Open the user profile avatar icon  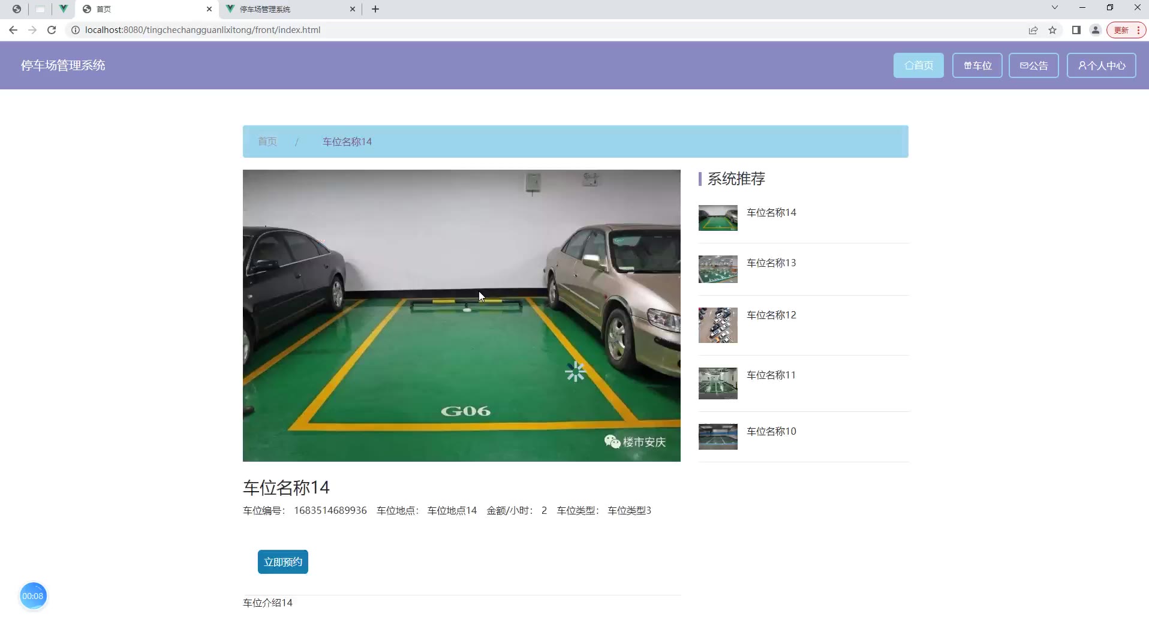[1095, 30]
